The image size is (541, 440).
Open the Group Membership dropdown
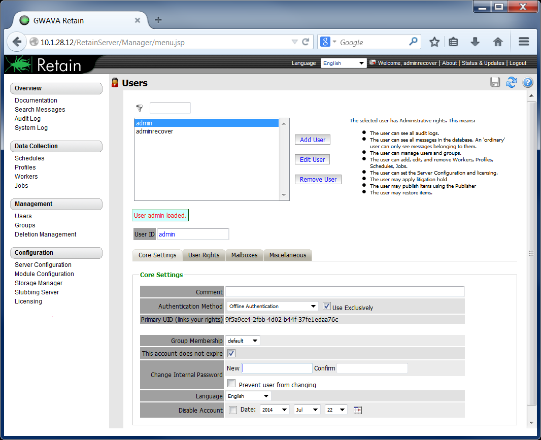(243, 341)
